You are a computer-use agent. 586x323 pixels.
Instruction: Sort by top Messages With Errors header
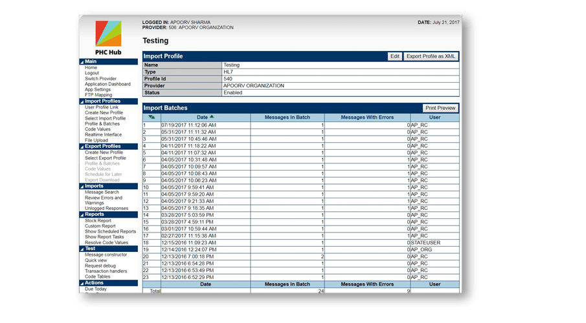tap(367, 117)
